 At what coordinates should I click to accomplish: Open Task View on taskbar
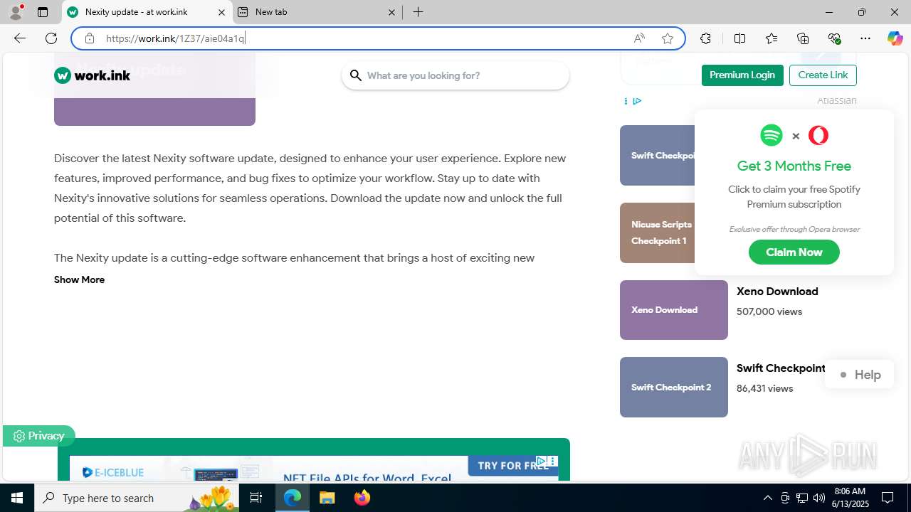(x=256, y=498)
